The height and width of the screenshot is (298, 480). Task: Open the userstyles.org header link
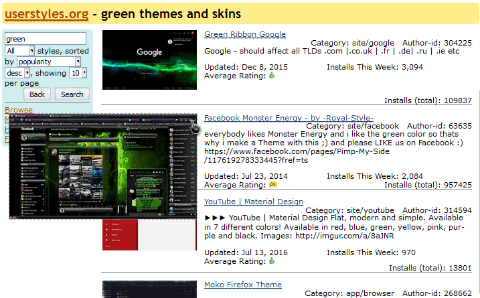47,14
